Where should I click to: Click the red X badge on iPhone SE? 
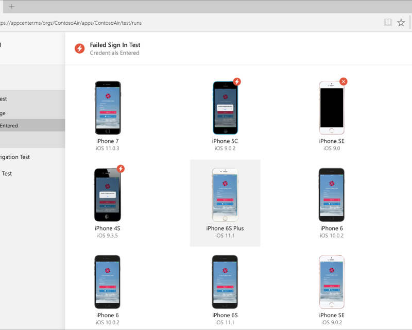pyautogui.click(x=344, y=81)
